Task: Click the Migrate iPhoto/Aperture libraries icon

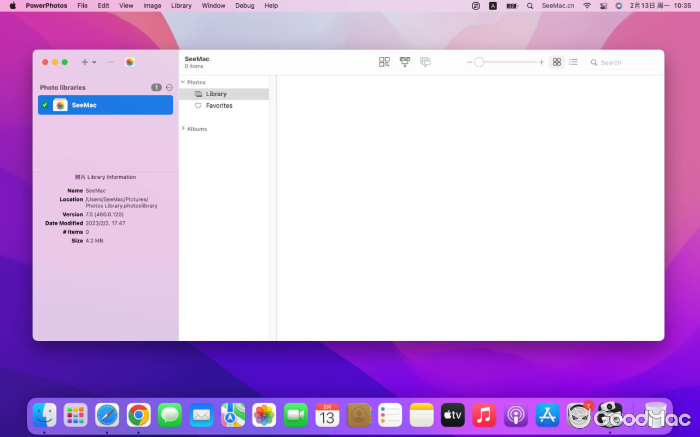Action: coord(425,62)
